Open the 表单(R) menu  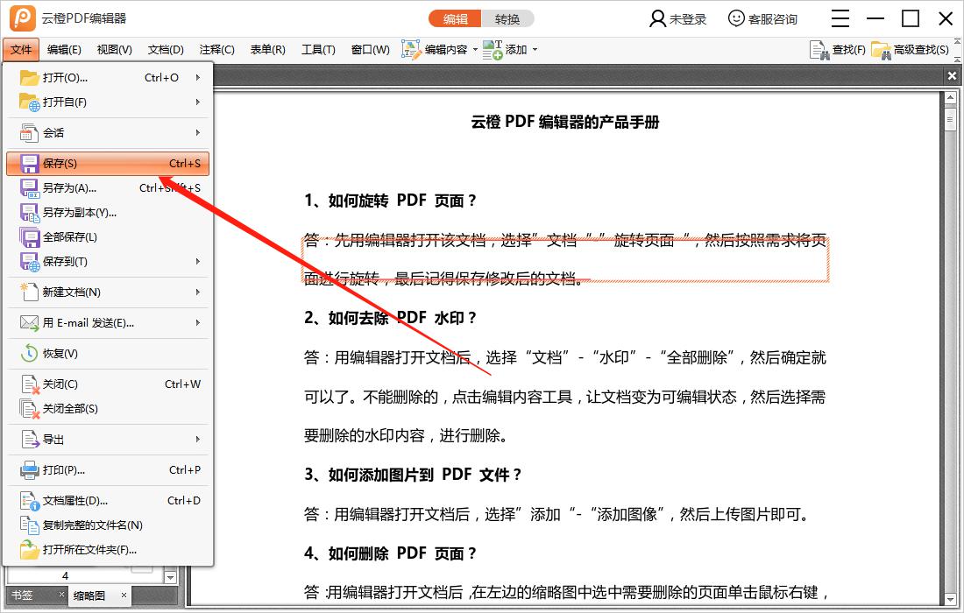pyautogui.click(x=267, y=50)
